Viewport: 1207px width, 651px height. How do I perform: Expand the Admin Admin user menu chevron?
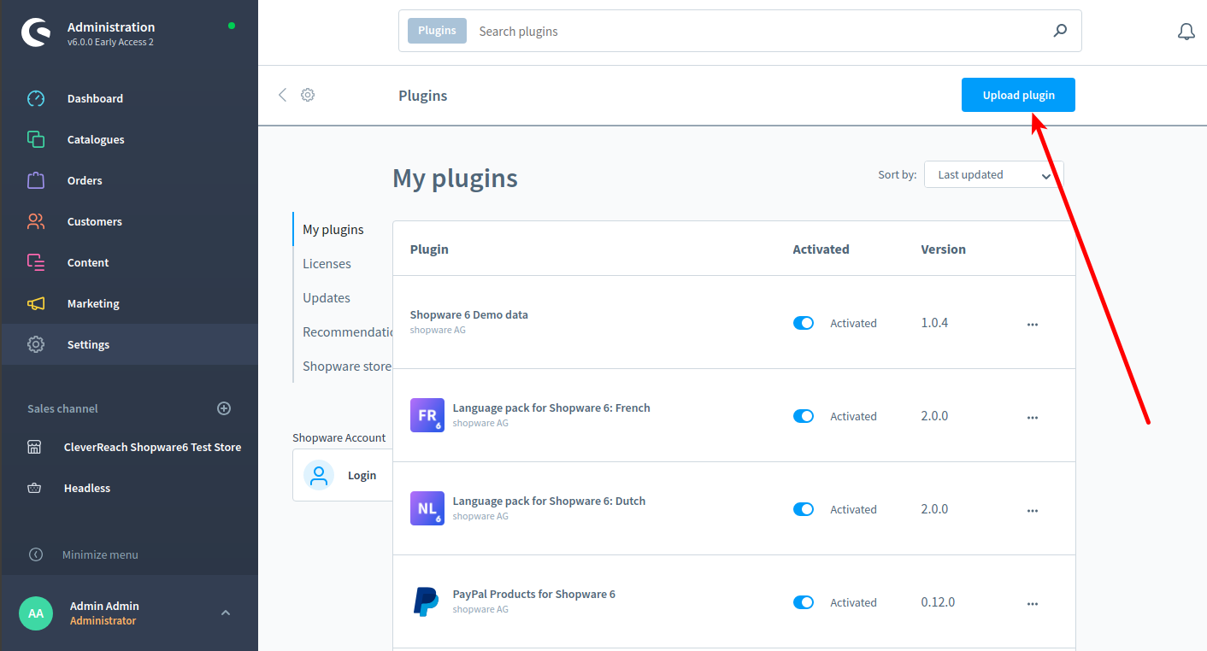(226, 613)
